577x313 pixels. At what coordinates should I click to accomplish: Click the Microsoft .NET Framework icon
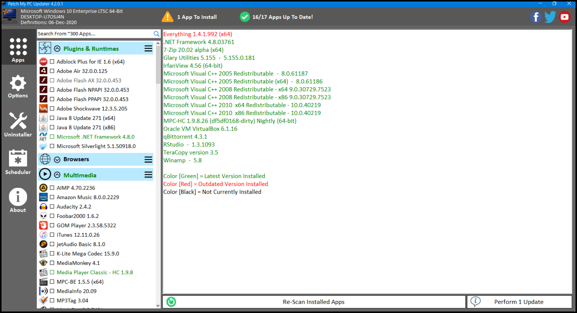43,137
